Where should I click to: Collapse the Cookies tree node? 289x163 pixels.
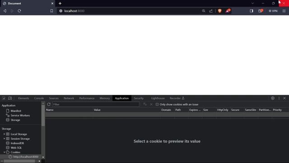point(4,152)
